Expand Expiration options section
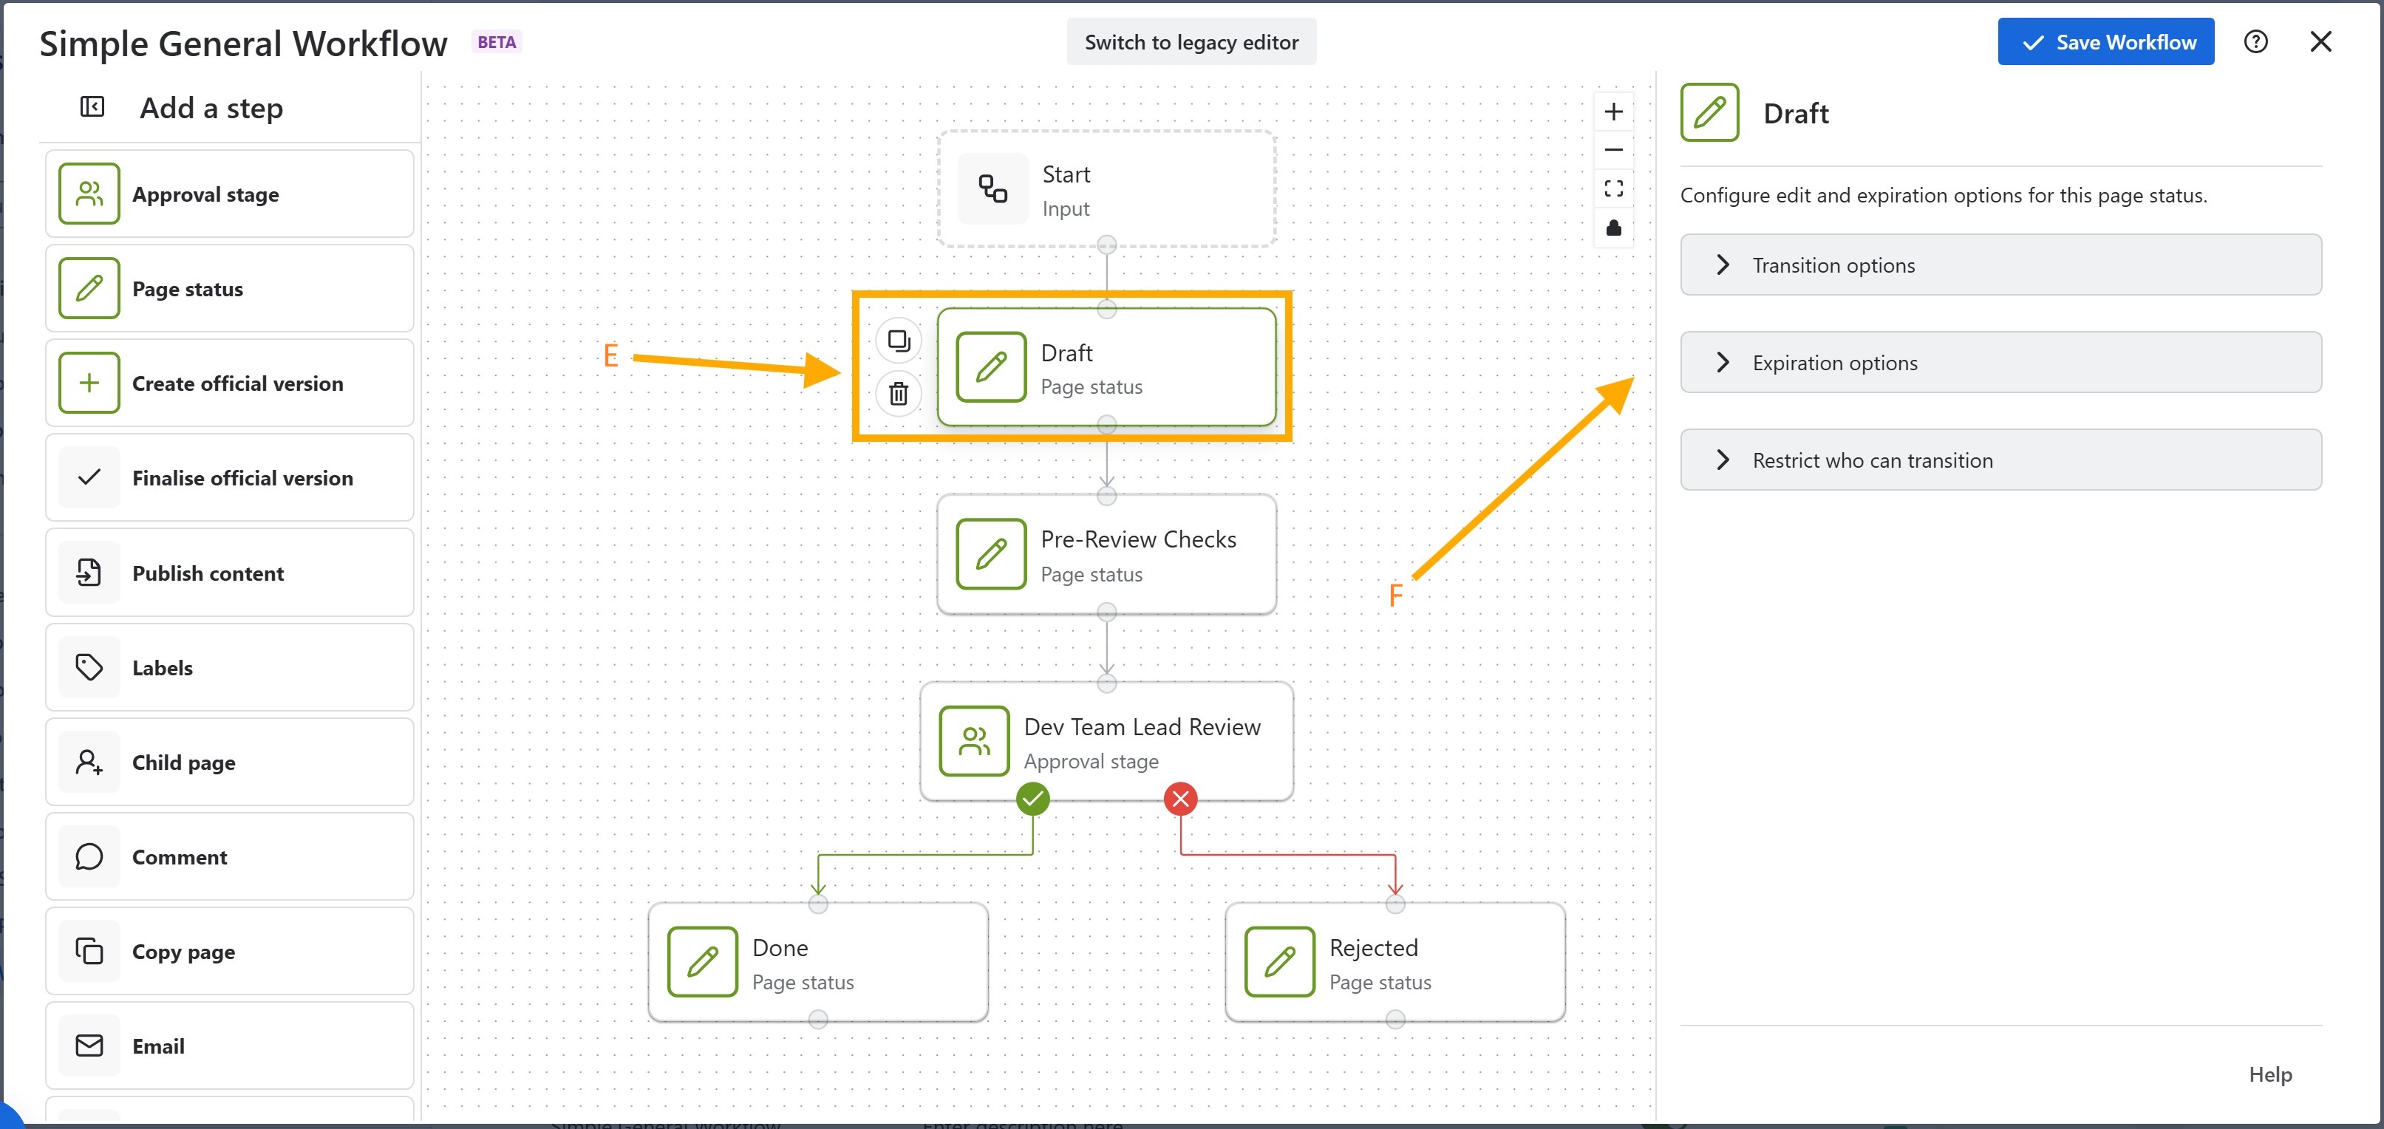Screen dimensions: 2384x1129 (2000, 363)
